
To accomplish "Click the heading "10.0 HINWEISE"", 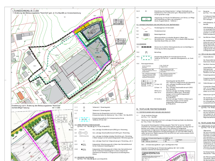I will tap(141, 44).
